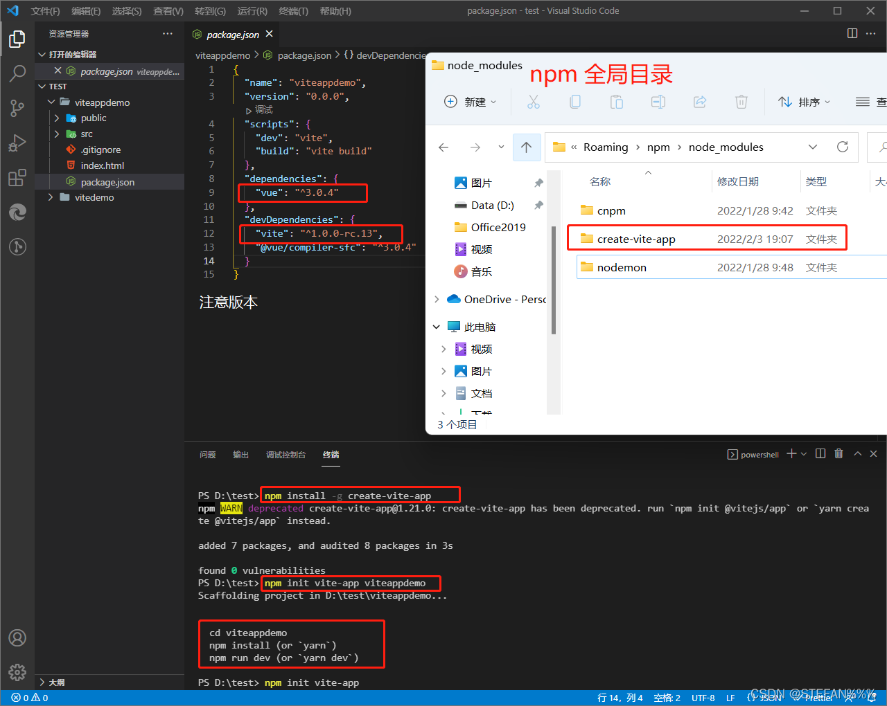The width and height of the screenshot is (887, 706).
Task: Expand the outline section
Action: click(x=42, y=682)
